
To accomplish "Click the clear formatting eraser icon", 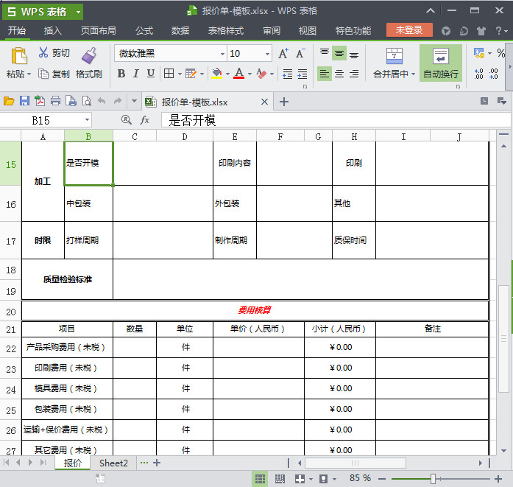I will click(x=262, y=74).
